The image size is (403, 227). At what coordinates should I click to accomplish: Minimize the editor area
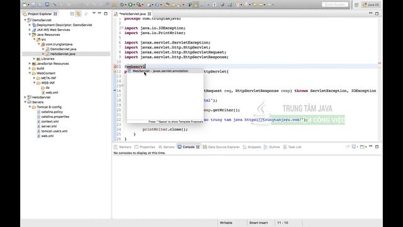371,13
